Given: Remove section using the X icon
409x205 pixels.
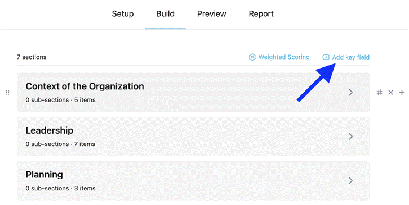Looking at the screenshot, I should pyautogui.click(x=390, y=92).
